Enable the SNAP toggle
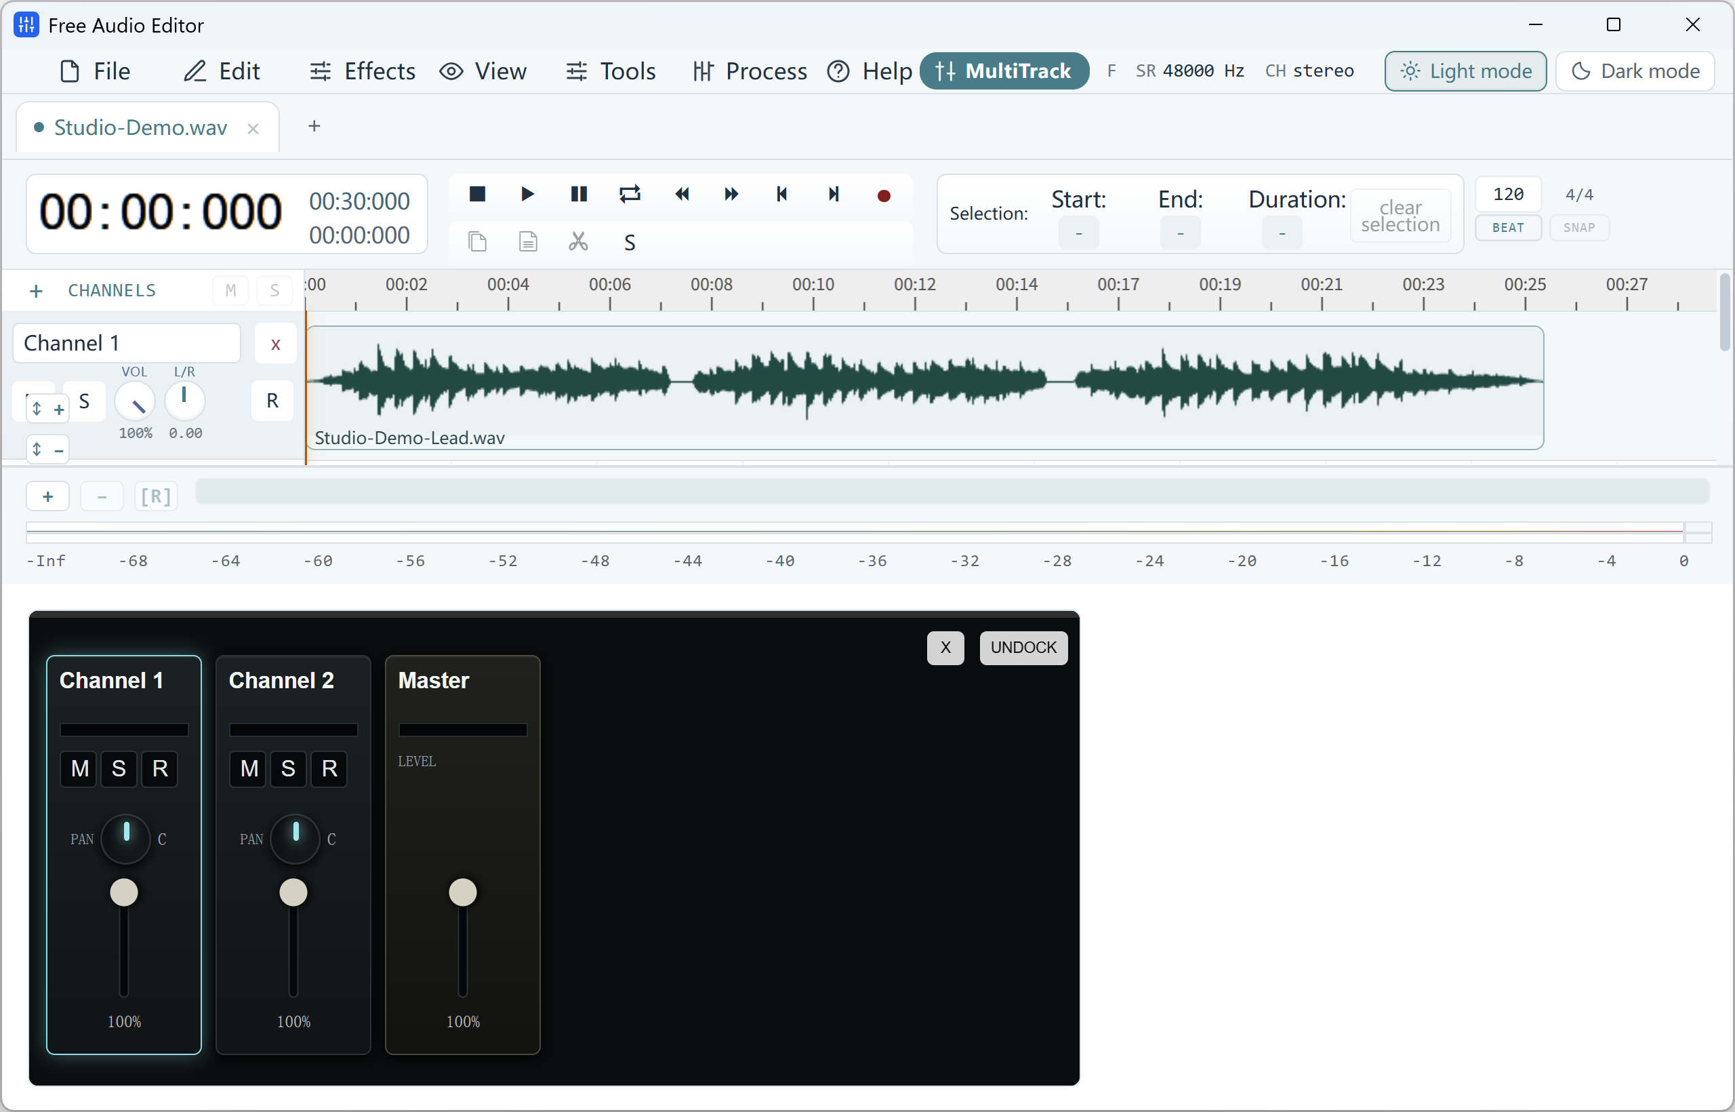1735x1112 pixels. [x=1579, y=227]
